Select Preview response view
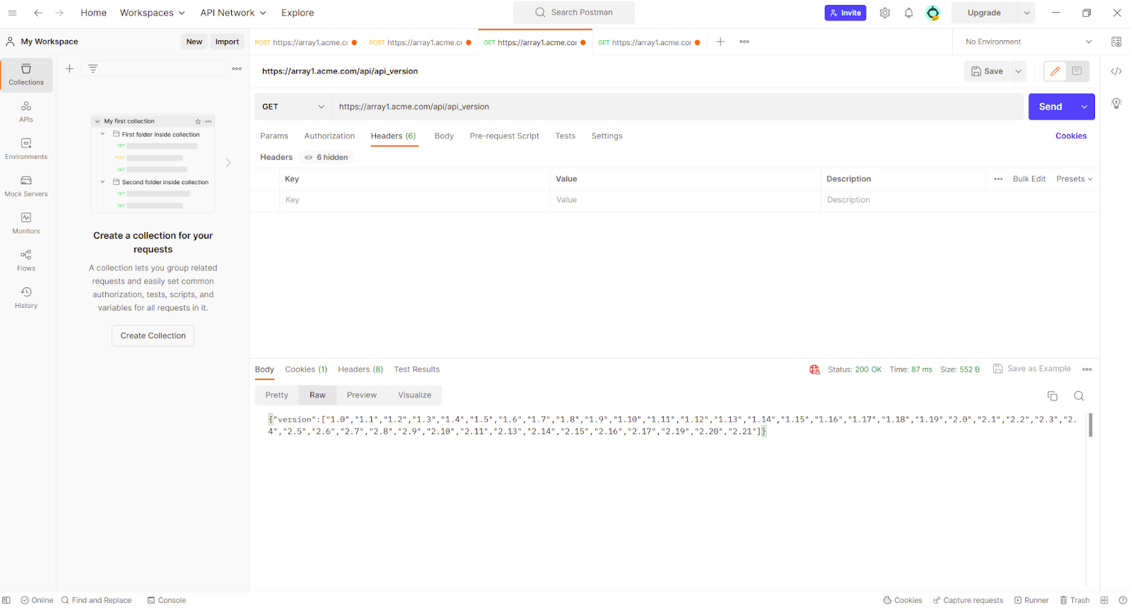 362,395
